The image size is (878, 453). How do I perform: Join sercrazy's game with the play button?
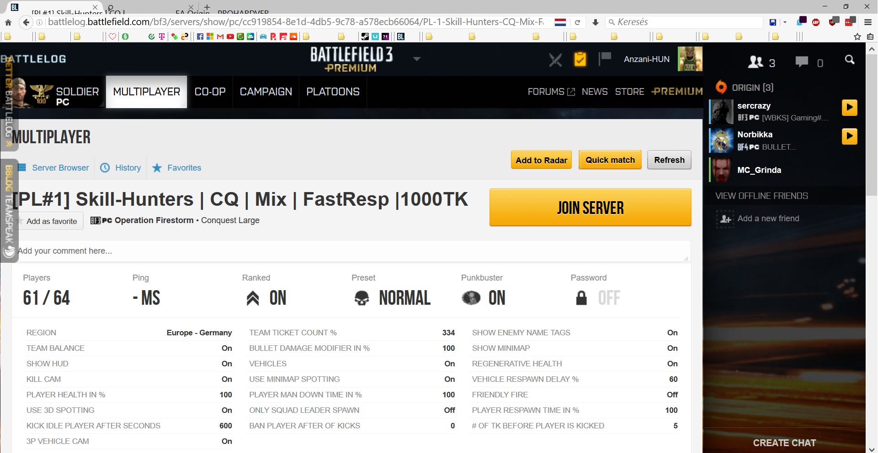click(x=850, y=108)
